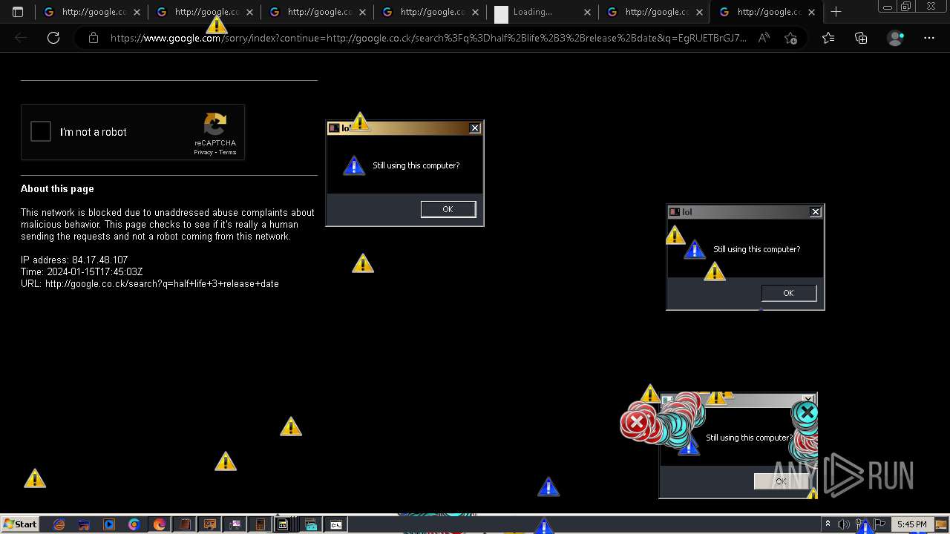Open the reCAPTCHA Terms link
This screenshot has height=534, width=950.
(228, 152)
